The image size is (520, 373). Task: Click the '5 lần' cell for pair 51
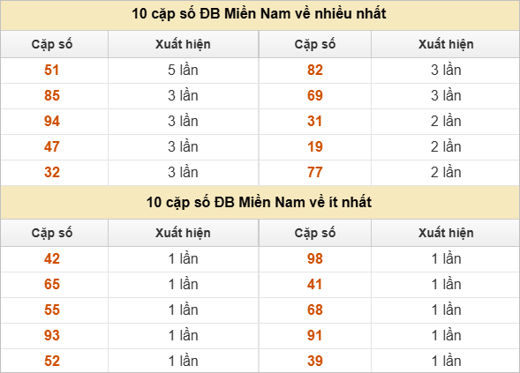coord(183,71)
